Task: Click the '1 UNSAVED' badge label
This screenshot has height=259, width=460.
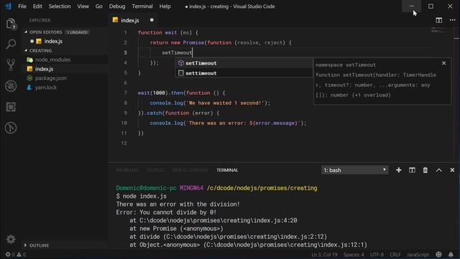Action: coord(77,32)
